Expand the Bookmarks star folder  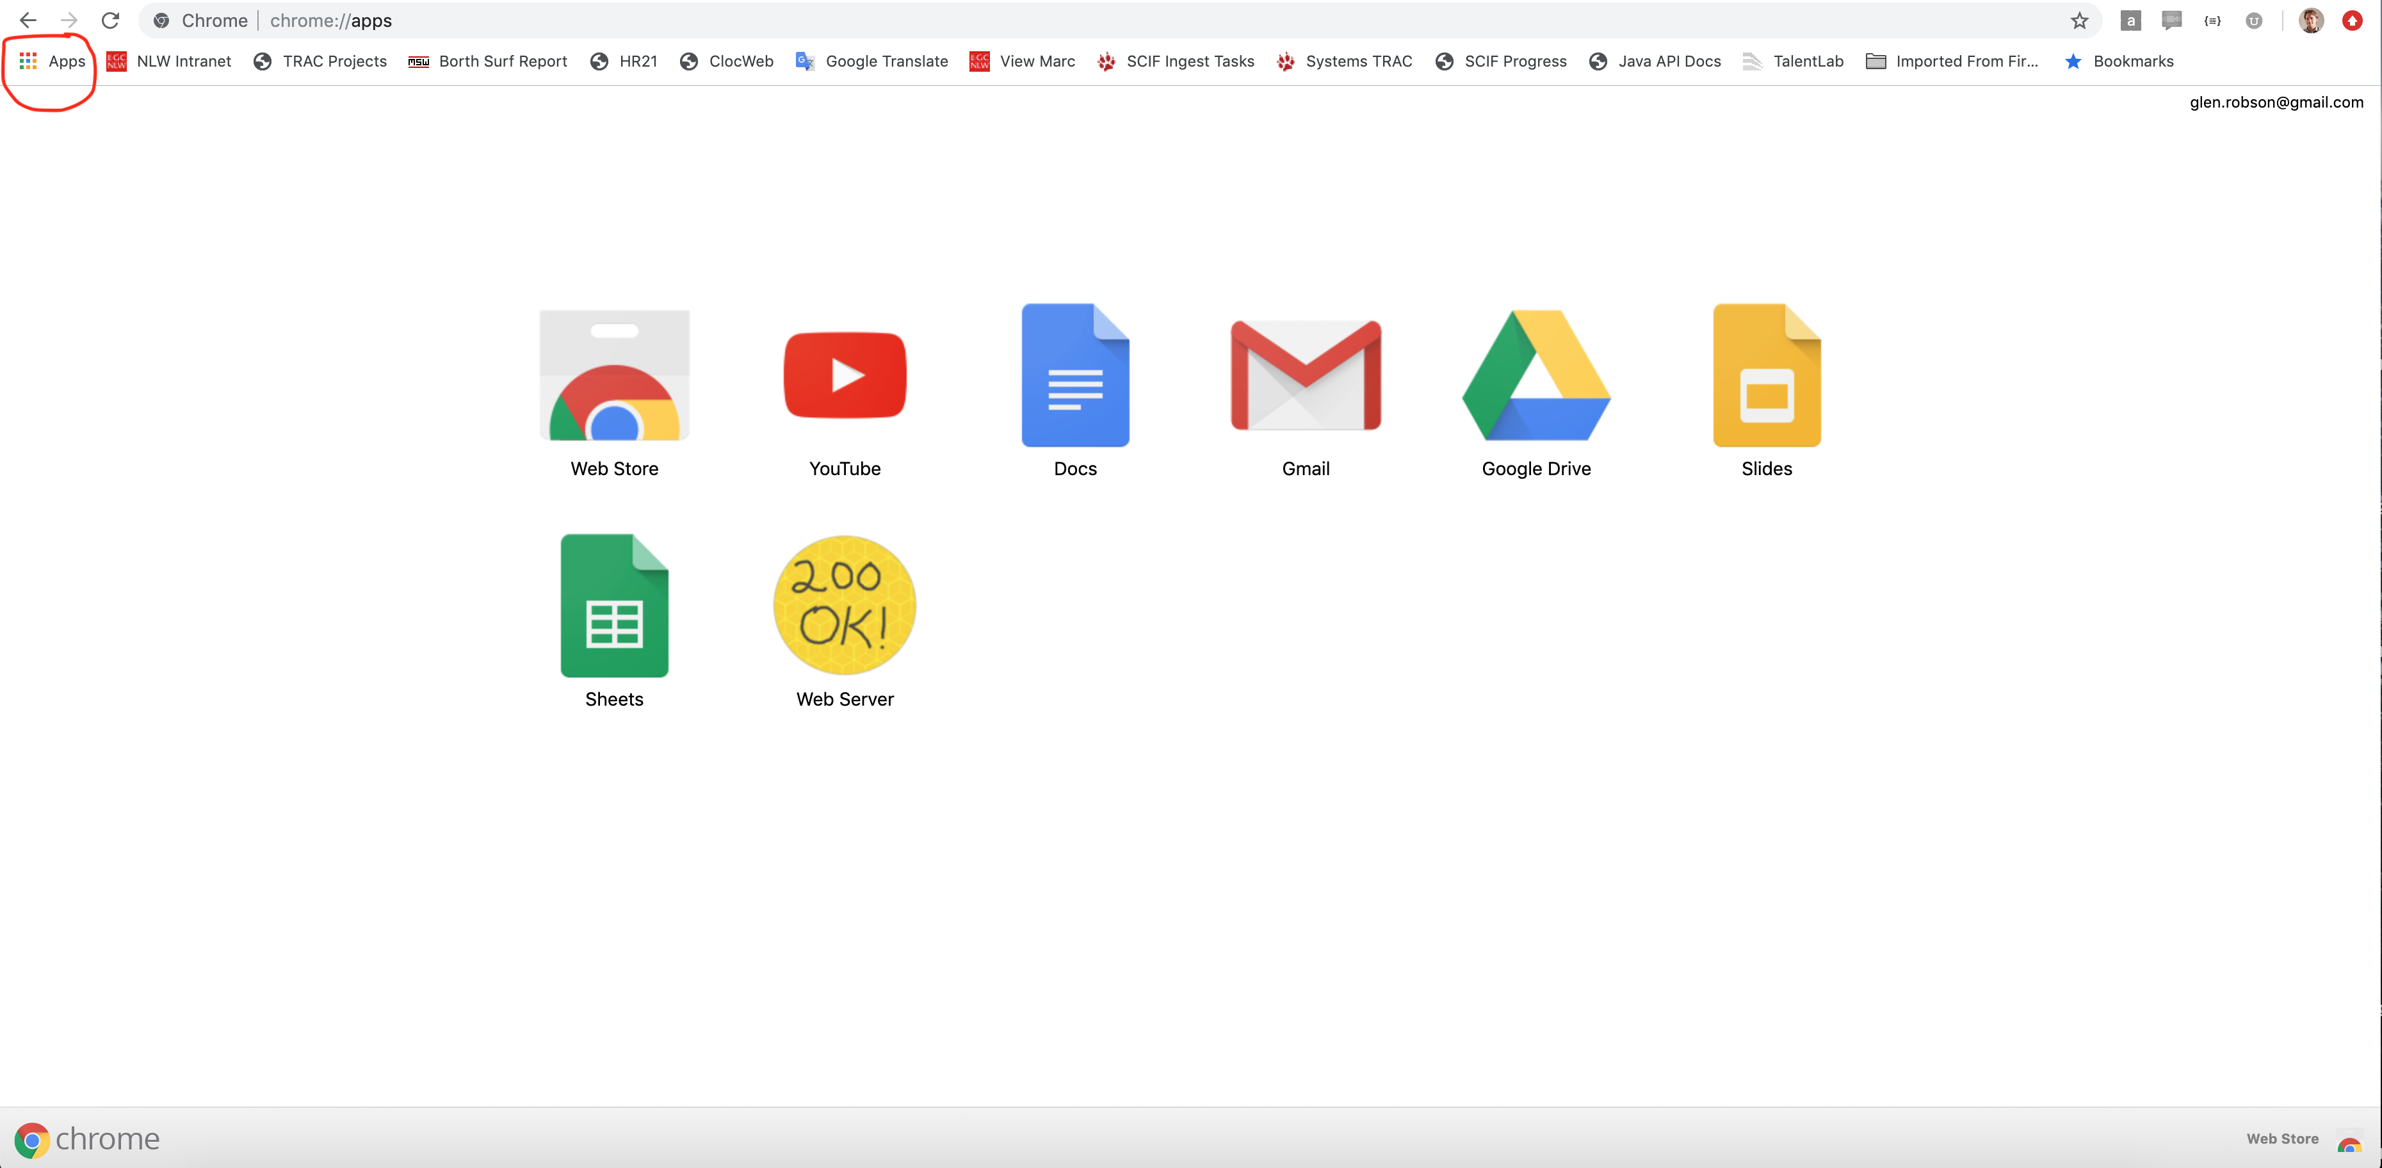[2118, 61]
